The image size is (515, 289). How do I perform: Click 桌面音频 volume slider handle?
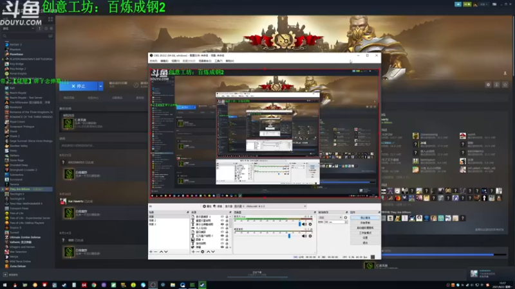[289, 236]
